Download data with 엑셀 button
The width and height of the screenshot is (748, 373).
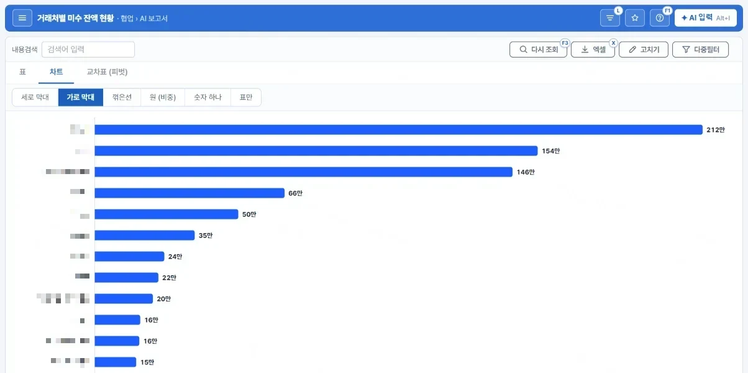tap(593, 50)
